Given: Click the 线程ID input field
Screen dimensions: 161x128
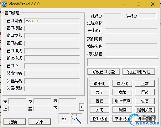Looking at the screenshot, I should pos(112,16).
